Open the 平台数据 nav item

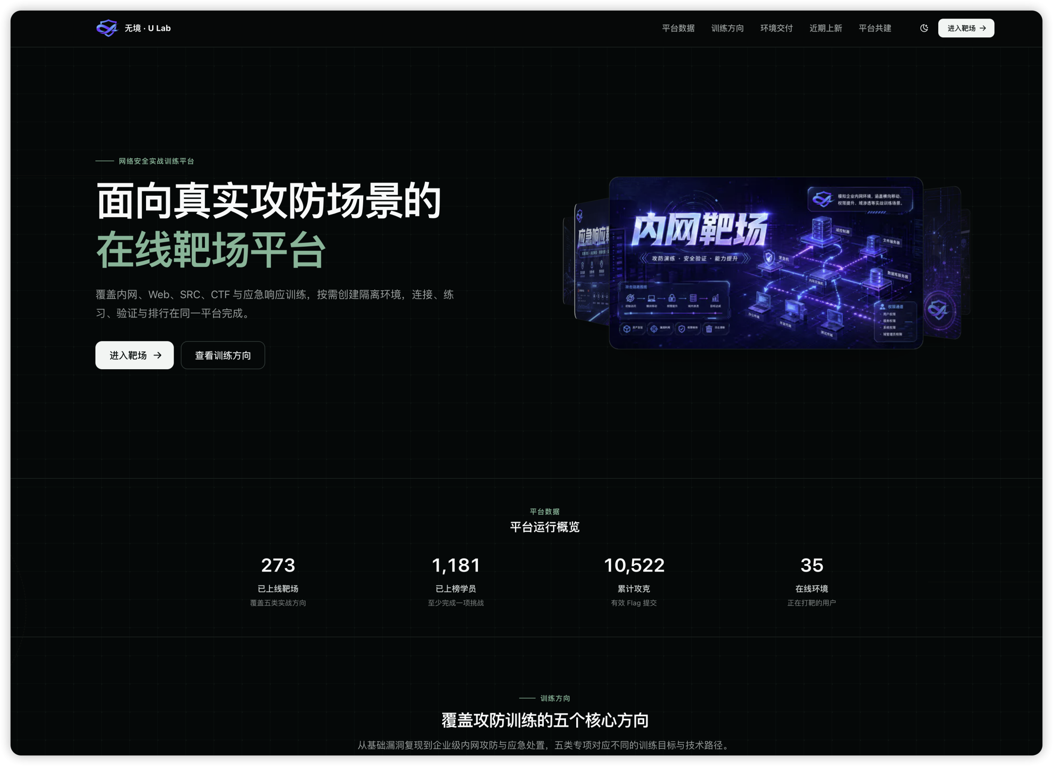click(x=678, y=28)
